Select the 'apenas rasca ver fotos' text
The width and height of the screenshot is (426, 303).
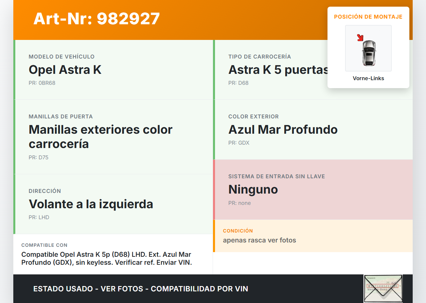click(x=260, y=240)
